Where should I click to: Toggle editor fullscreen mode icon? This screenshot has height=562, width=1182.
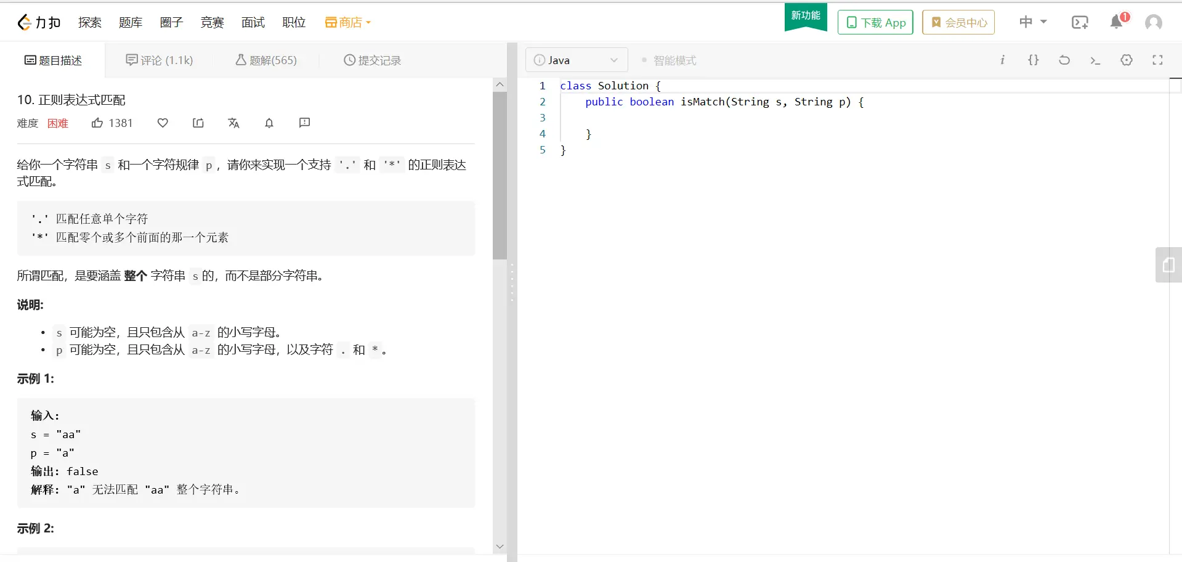tap(1157, 60)
